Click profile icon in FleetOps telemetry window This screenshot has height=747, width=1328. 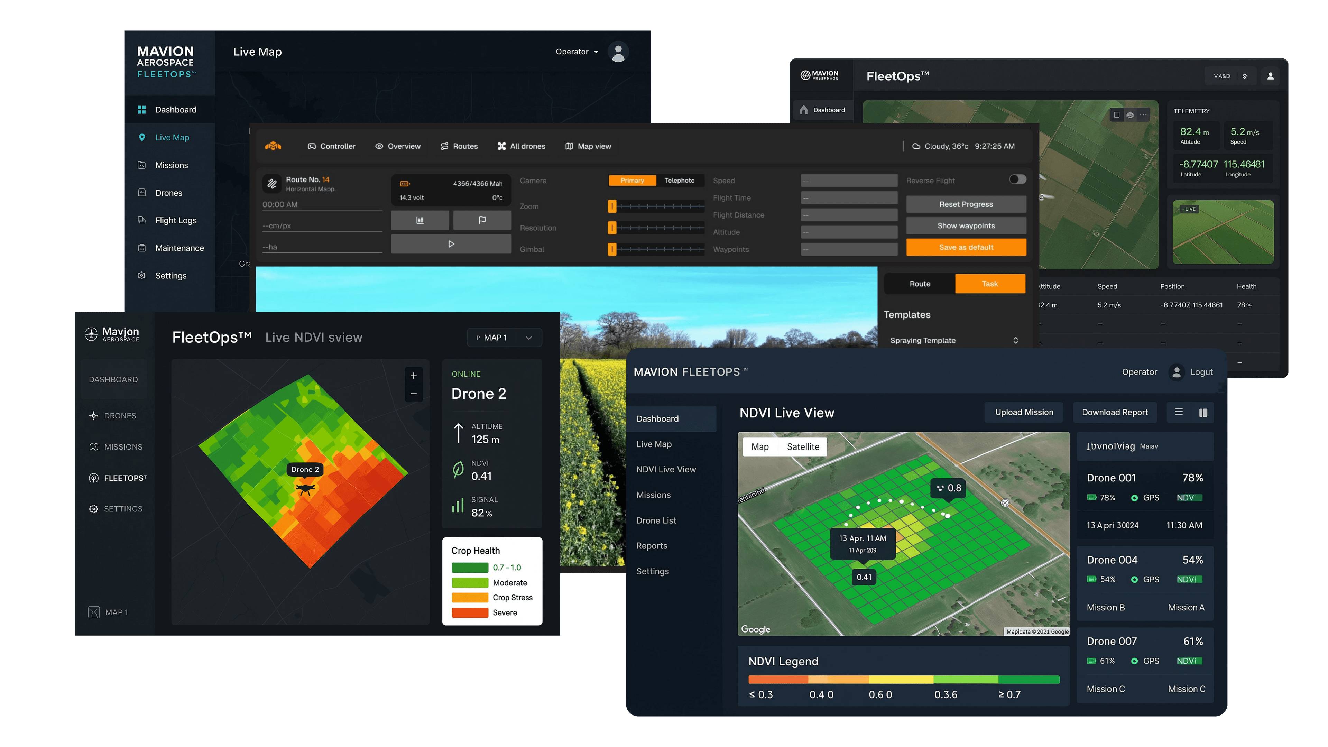tap(1270, 76)
